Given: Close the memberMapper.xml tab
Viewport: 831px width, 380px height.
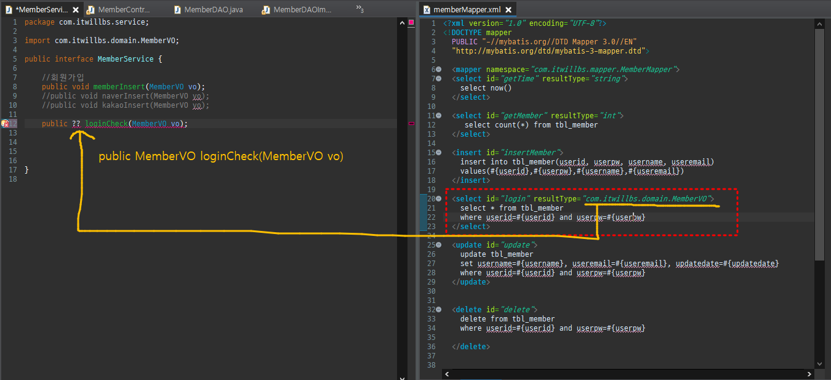Looking at the screenshot, I should 508,10.
